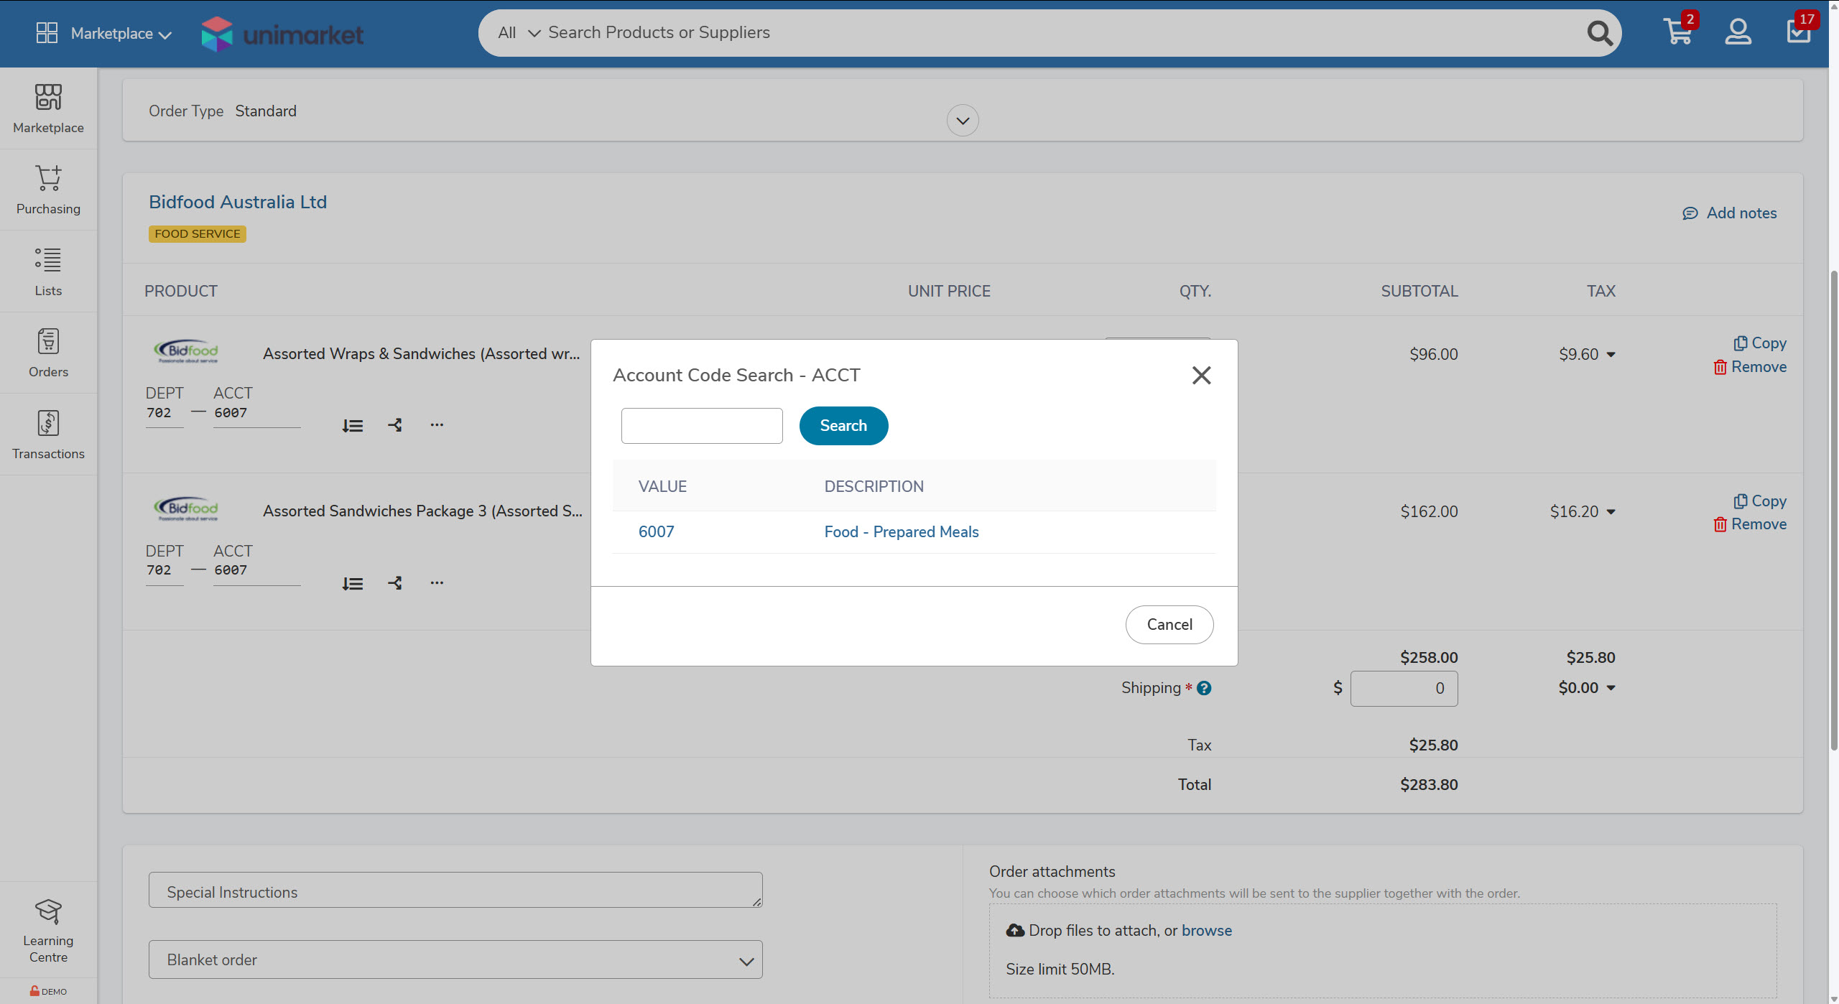Open the tasks checklist icon with badge

click(x=1798, y=32)
